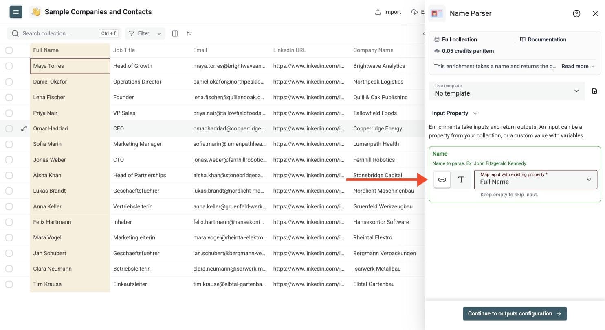Check the Maya Torres row checkbox
Image resolution: width=605 pixels, height=330 pixels.
(x=9, y=66)
